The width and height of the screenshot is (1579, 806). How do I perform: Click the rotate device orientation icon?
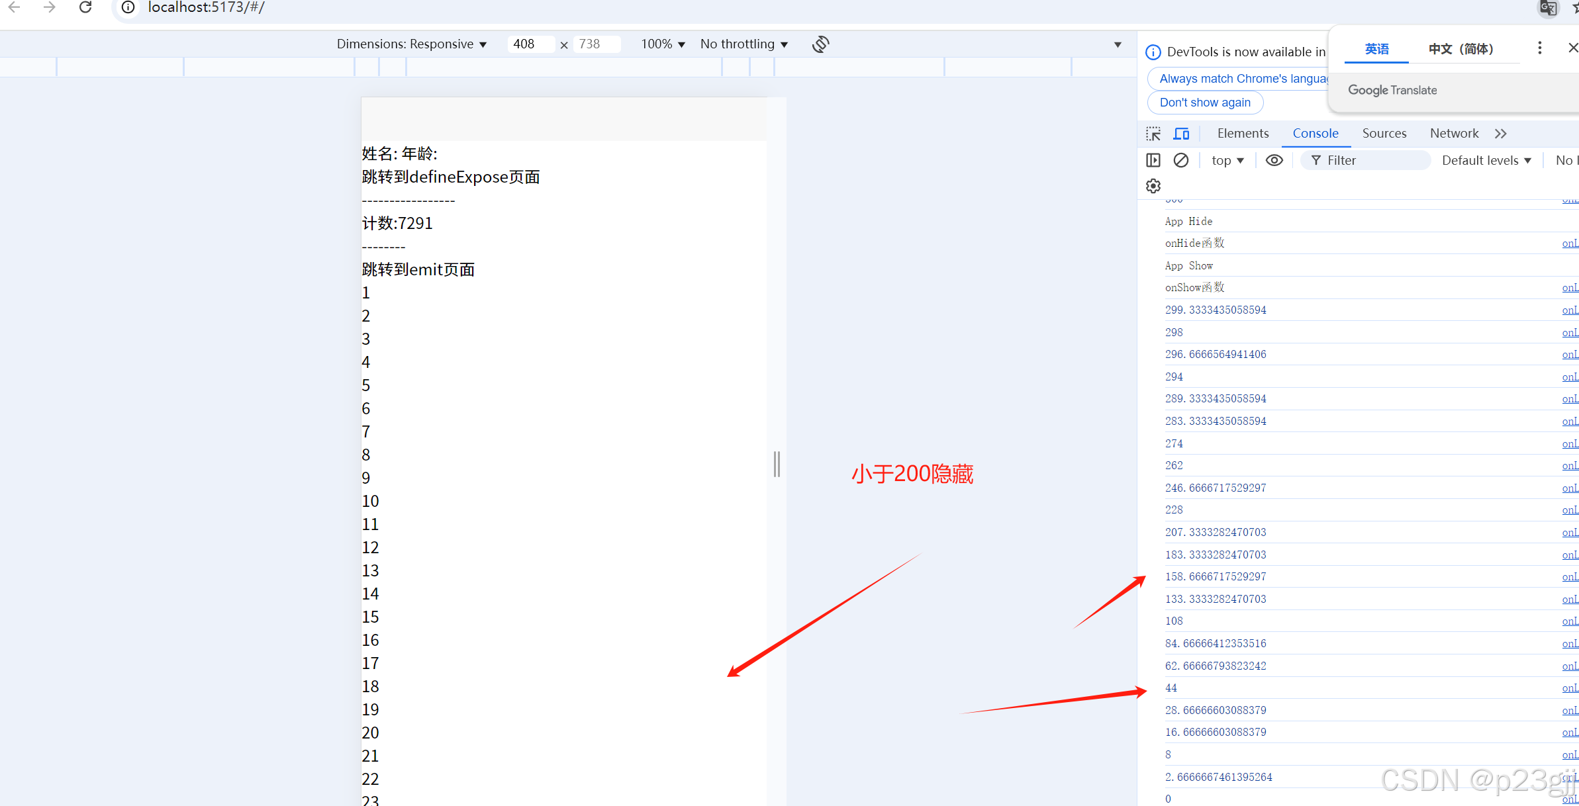pyautogui.click(x=820, y=44)
